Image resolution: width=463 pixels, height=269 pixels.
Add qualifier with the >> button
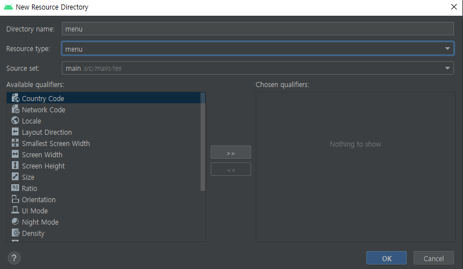pyautogui.click(x=231, y=152)
